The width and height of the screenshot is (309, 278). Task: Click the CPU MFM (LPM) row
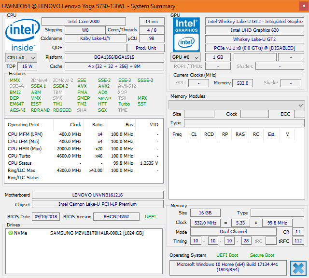tap(83, 134)
